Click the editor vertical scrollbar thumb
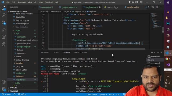Viewport: 172px width, 96px height. pyautogui.click(x=163, y=30)
